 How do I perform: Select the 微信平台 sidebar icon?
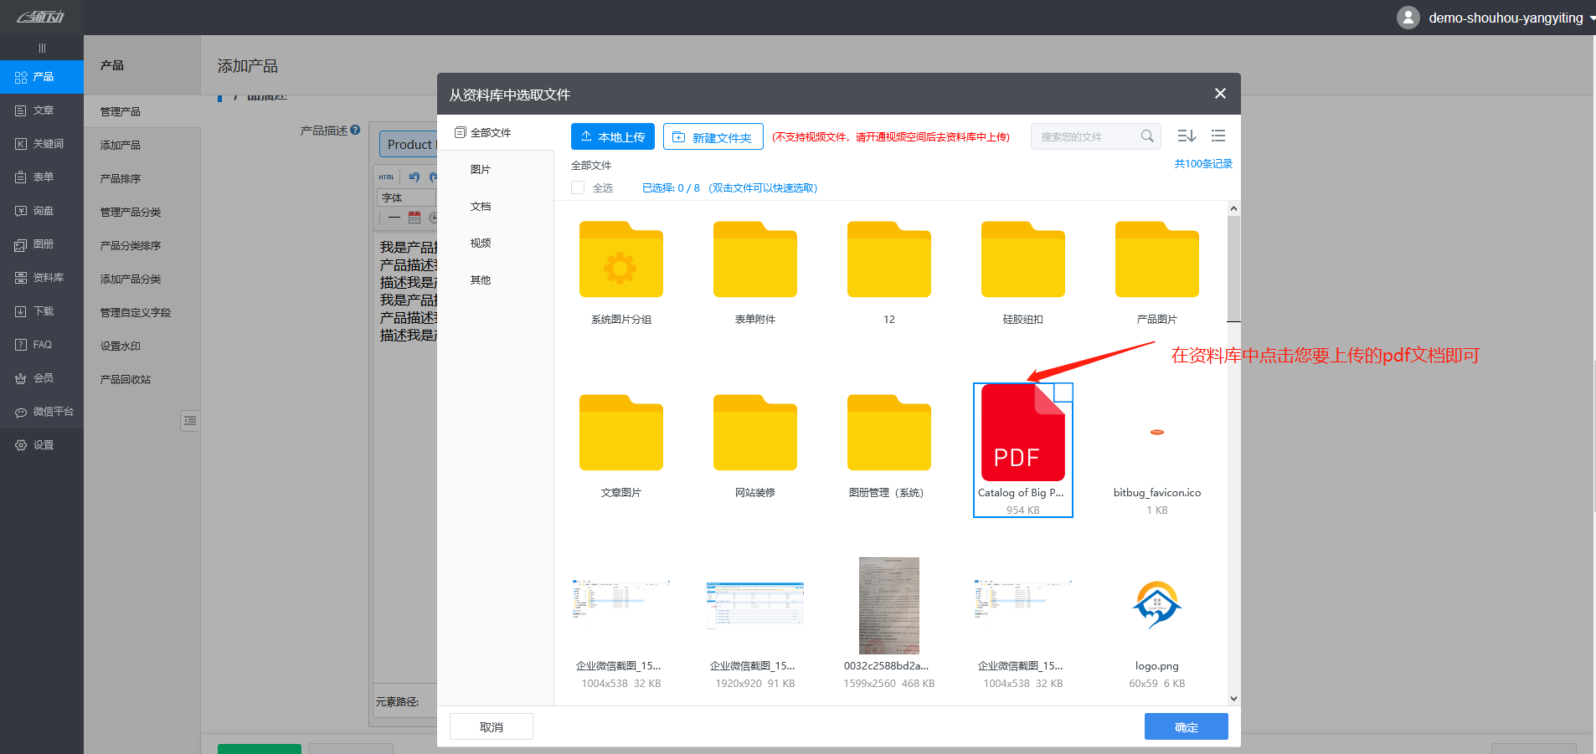(42, 411)
